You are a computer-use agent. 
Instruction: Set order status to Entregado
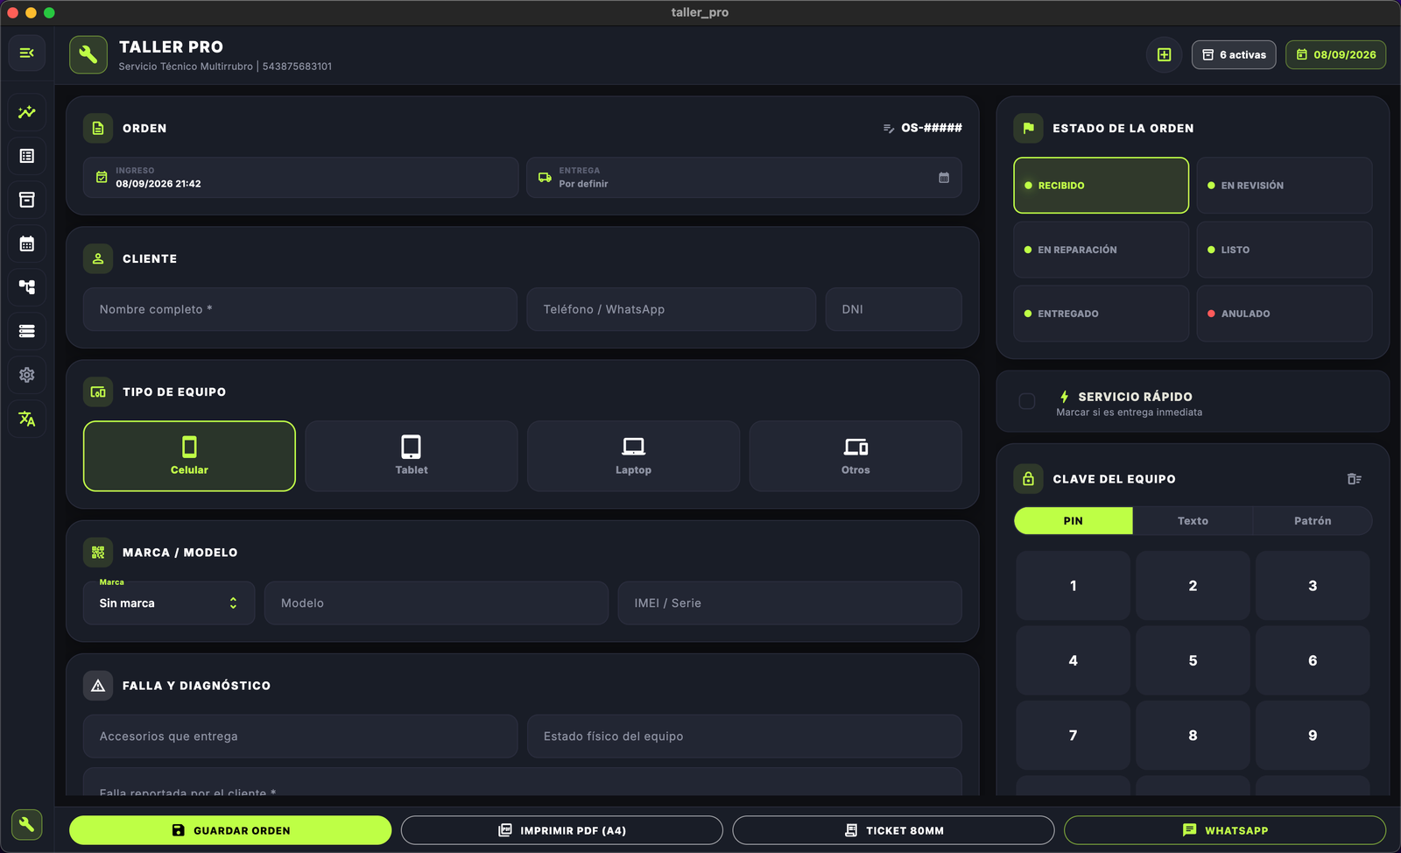(x=1102, y=314)
